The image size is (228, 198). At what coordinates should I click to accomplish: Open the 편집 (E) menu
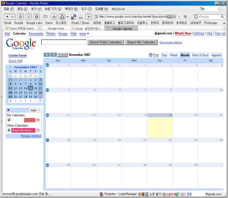click(x=22, y=9)
